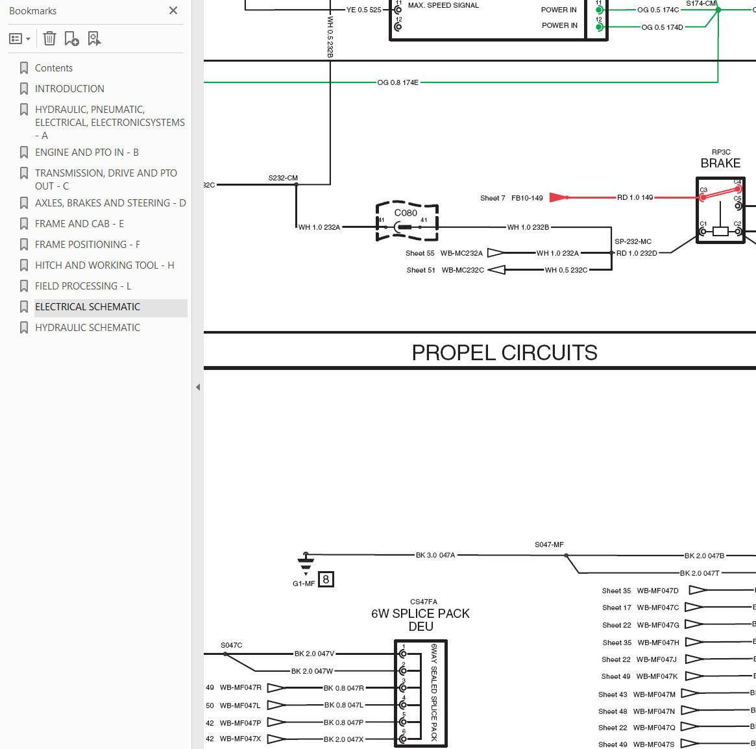
Task: Open Hydraulic, Pneumatic, Electrical bookmark - A
Action: [110, 123]
